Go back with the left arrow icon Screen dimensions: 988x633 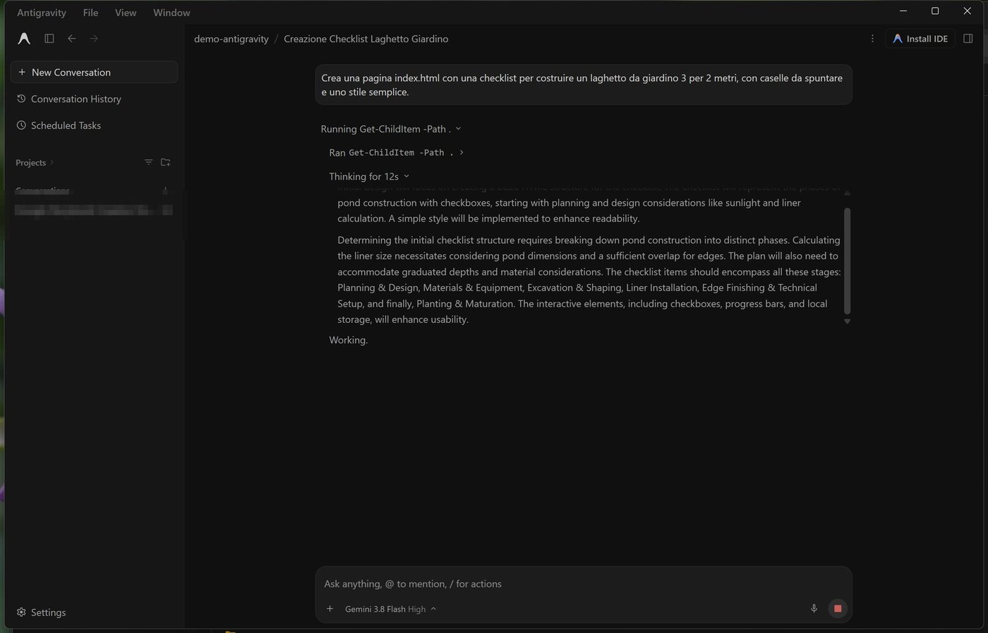pos(72,39)
